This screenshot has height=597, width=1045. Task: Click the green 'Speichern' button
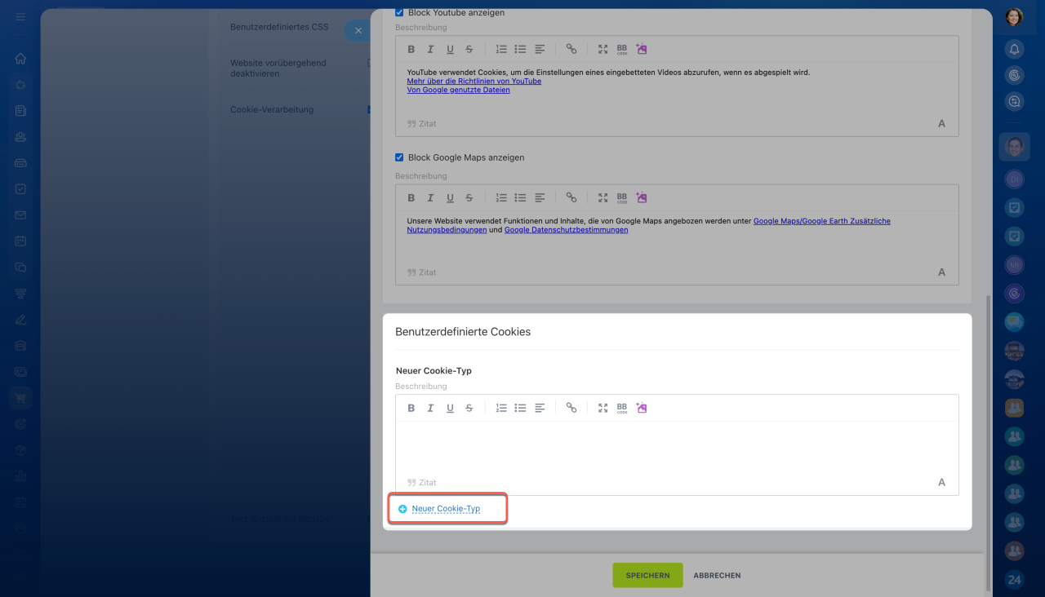coord(647,575)
